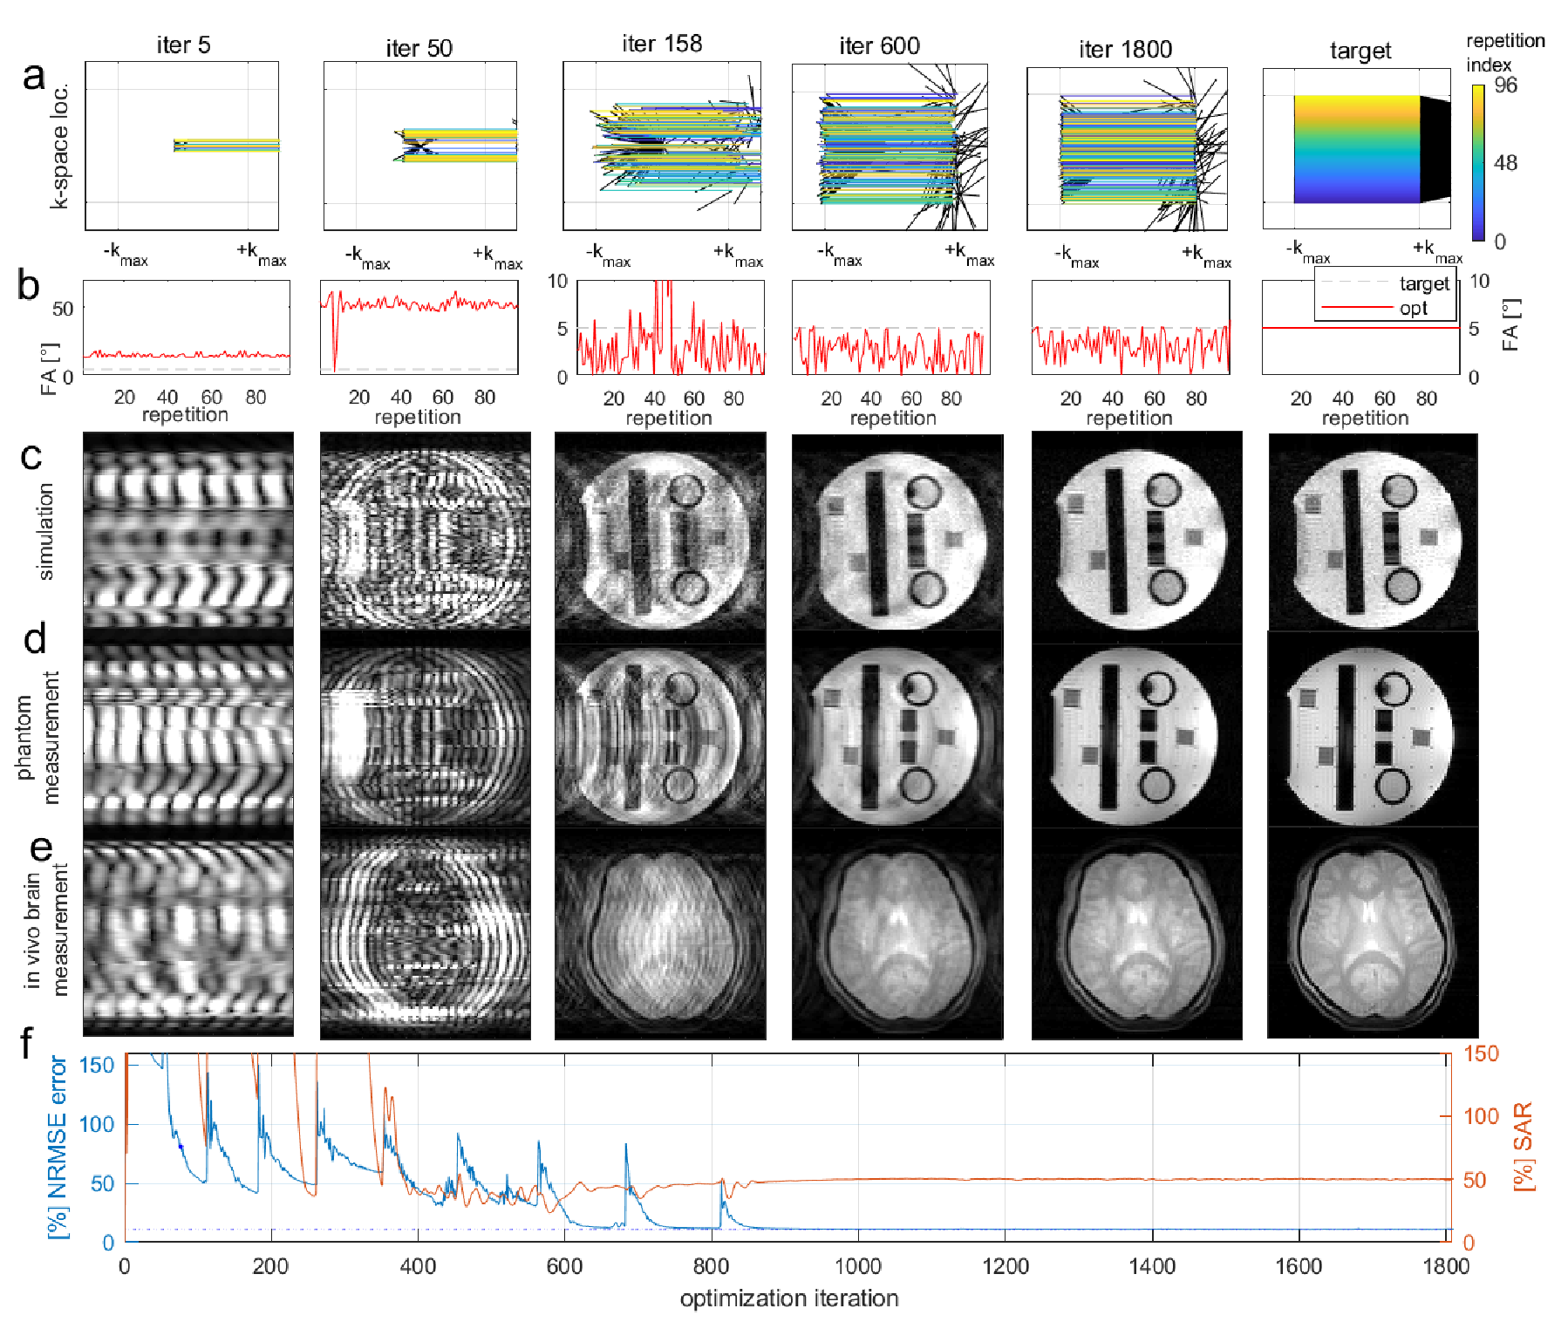Open the iter 600 flip angle plot
Screen dimensions: 1568x1322
click(890, 328)
